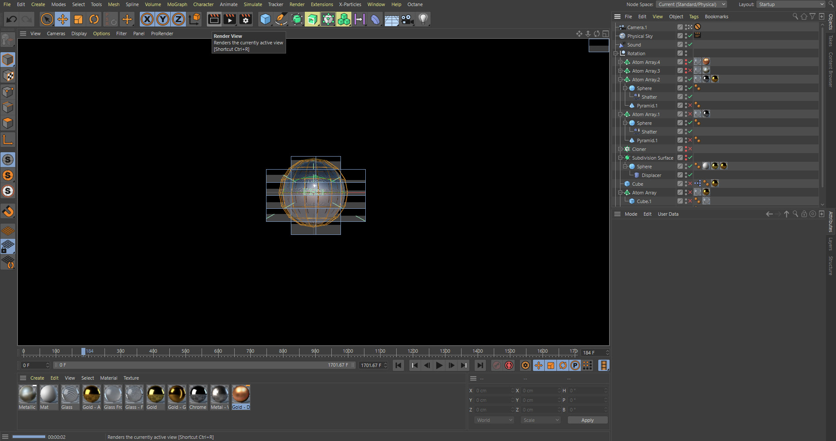Image resolution: width=836 pixels, height=441 pixels.
Task: Select the Move tool
Action: (x=63, y=19)
